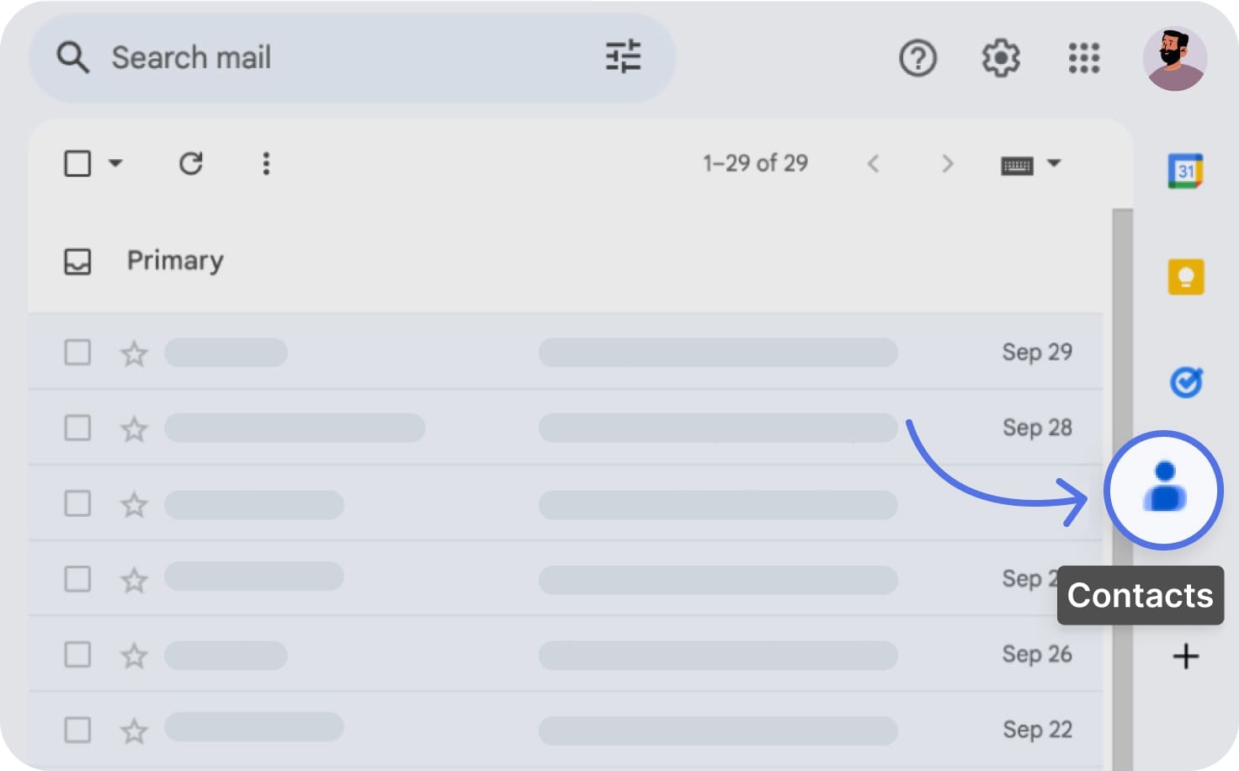Open the Help menu
This screenshot has height=771, width=1239.
(918, 57)
